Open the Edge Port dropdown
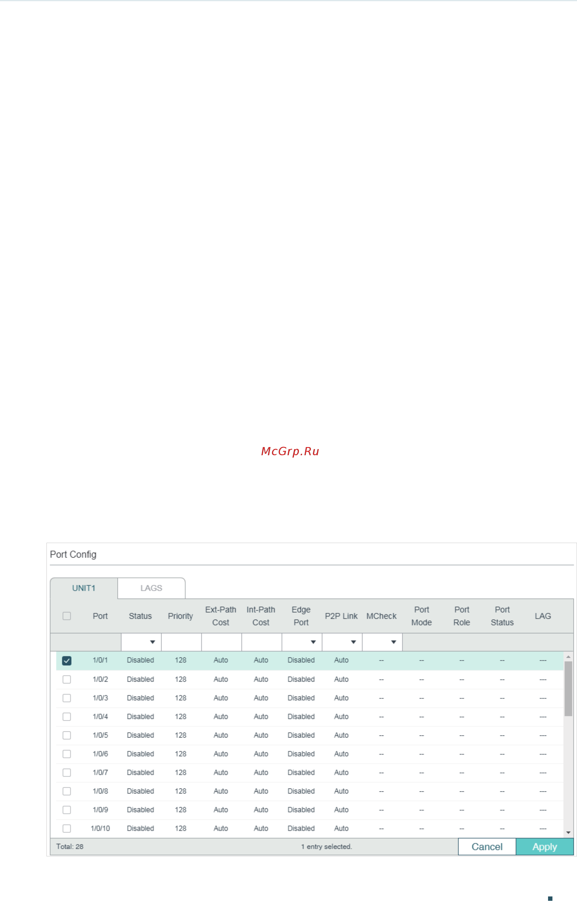The height and width of the screenshot is (902, 577). (302, 642)
